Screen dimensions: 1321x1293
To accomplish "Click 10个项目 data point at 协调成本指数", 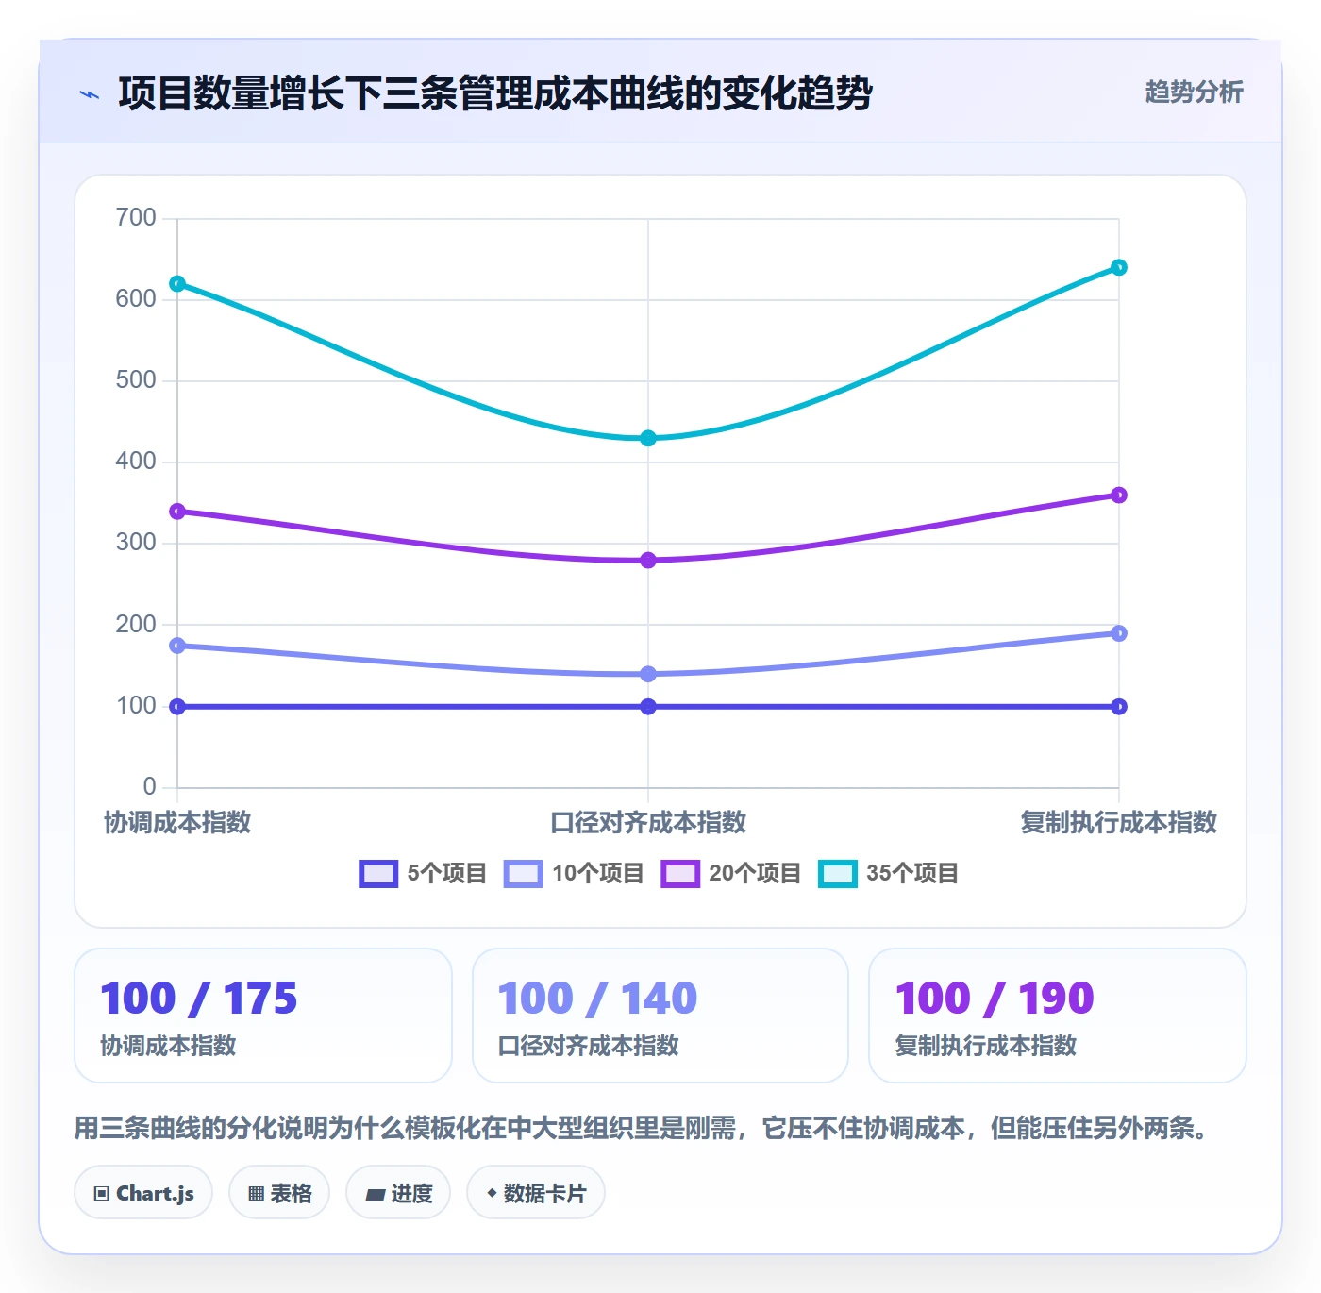I will 177,646.
